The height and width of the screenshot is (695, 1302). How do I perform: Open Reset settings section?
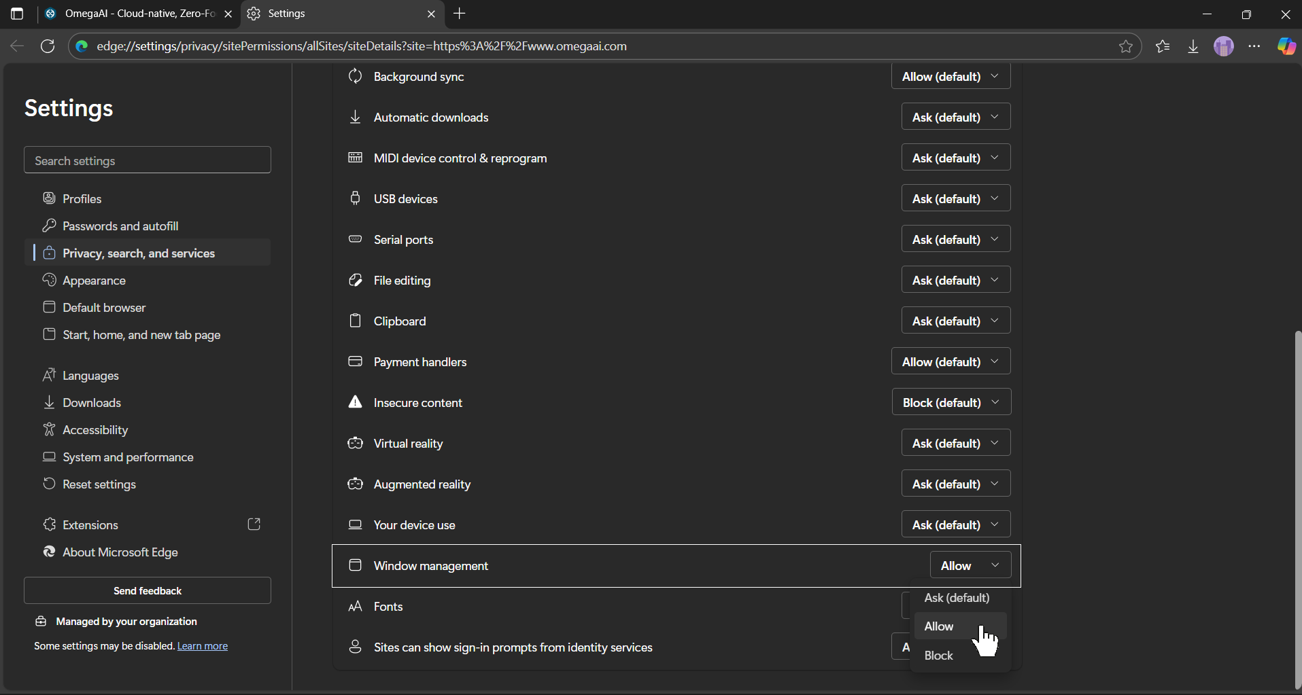pyautogui.click(x=99, y=484)
